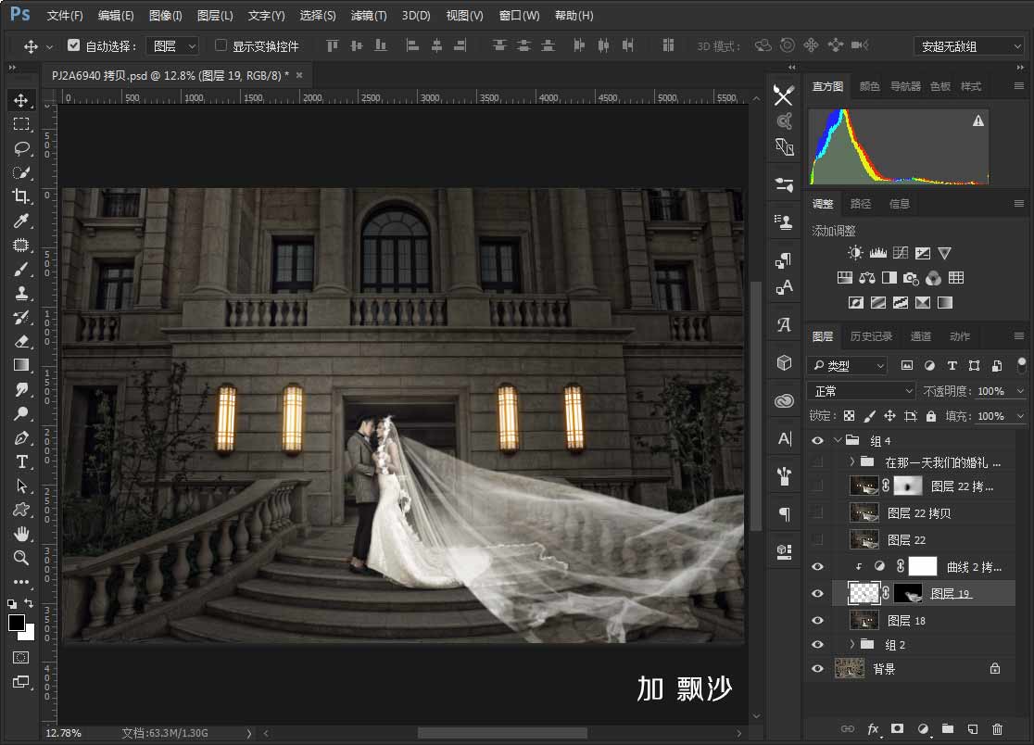Click the lock transparent pixels button
Screen dimensions: 1034x745
(849, 415)
